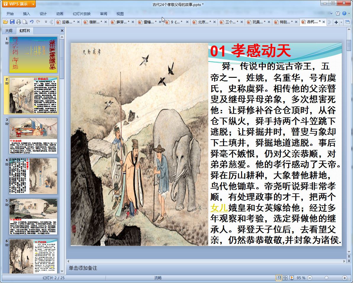The width and height of the screenshot is (353, 283).
Task: Click the slide title 01 孝感动天
Action: click(x=250, y=51)
